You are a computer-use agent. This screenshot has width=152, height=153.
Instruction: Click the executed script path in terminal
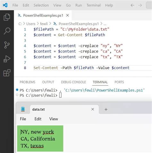[x=104, y=90]
